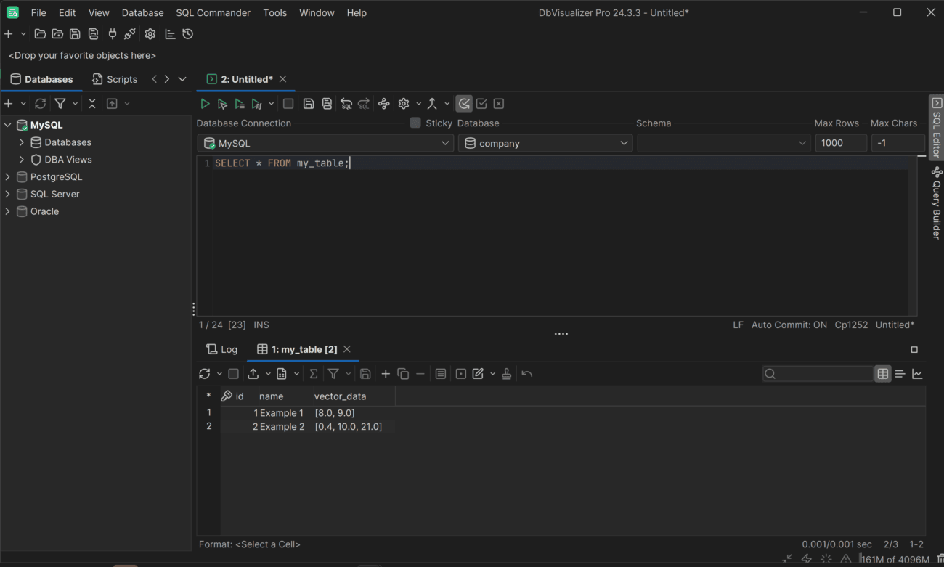
Task: Open the SQL Commander menu
Action: click(x=213, y=13)
